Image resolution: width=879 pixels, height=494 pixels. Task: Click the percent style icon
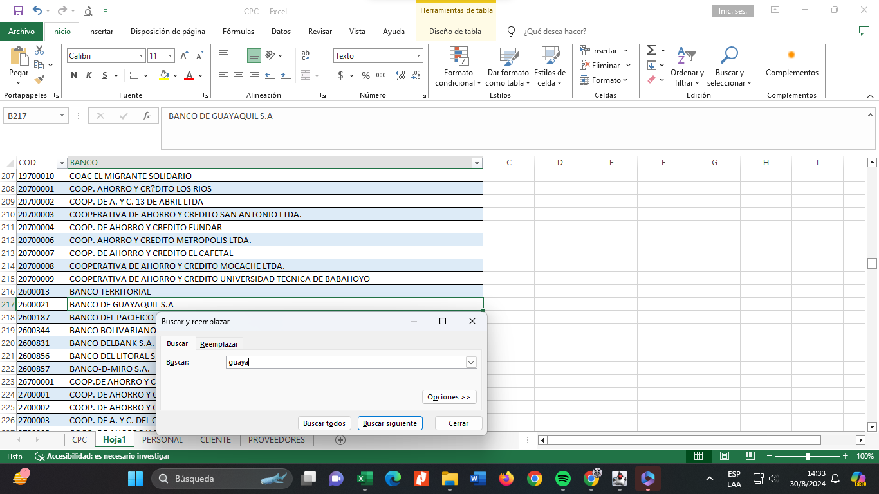(x=365, y=75)
